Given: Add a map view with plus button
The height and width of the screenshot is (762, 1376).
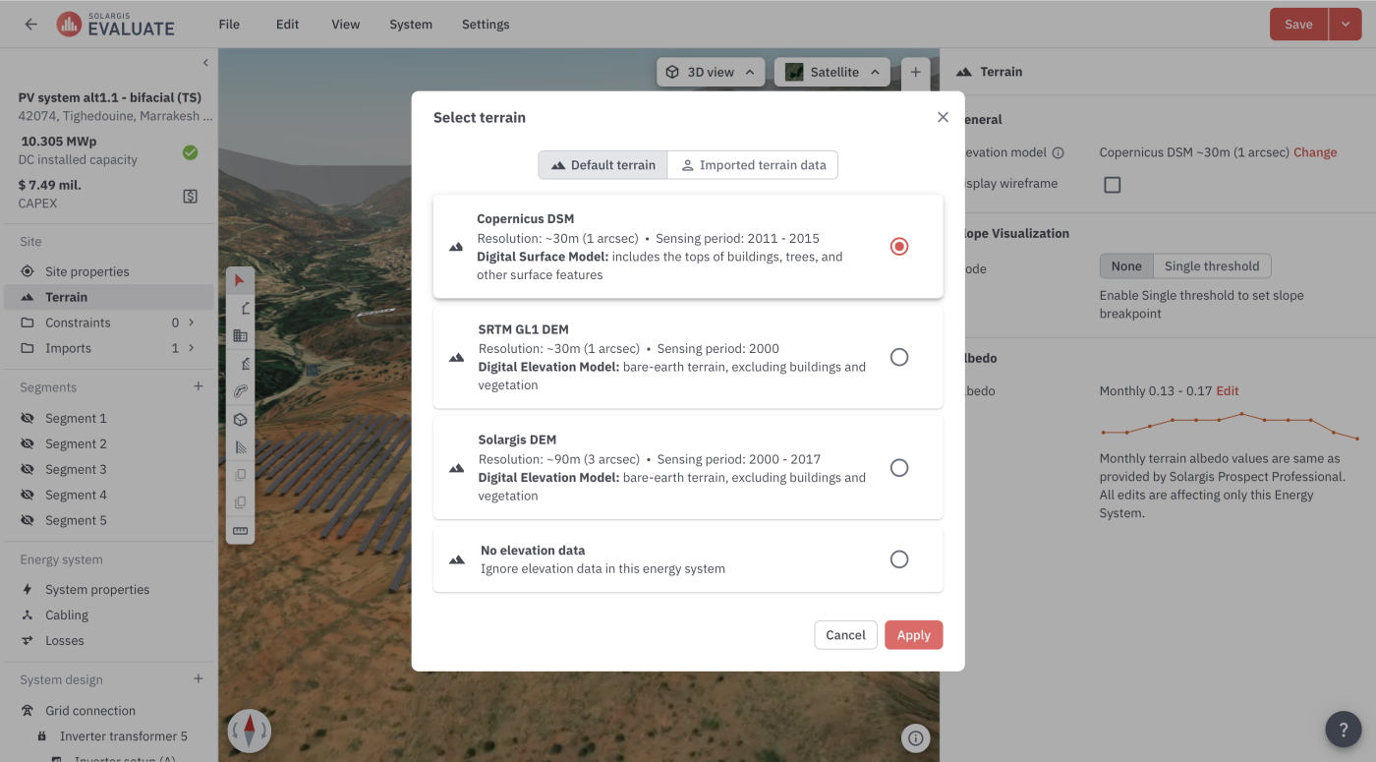Looking at the screenshot, I should click(915, 72).
